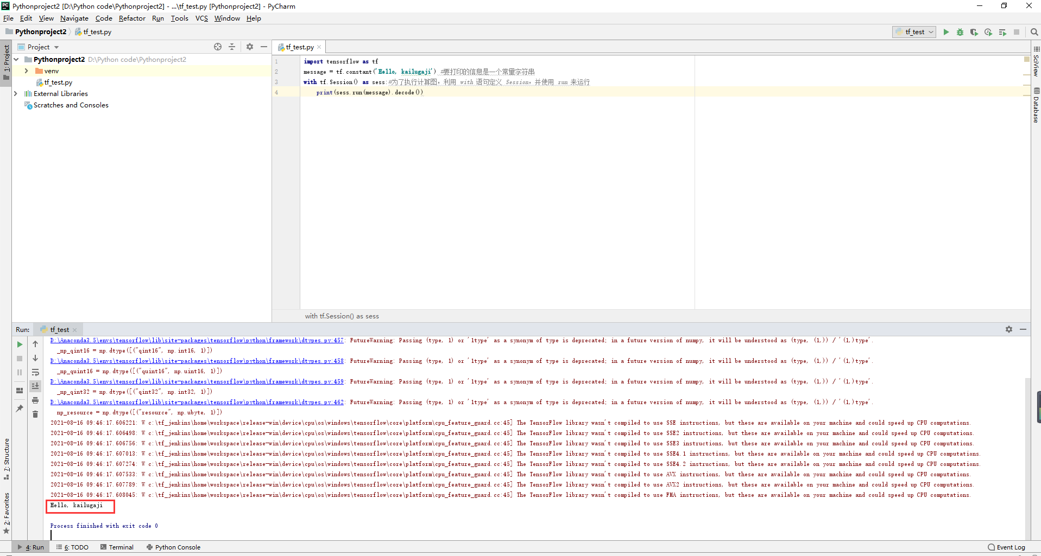
Task: Open the tf_test run configuration dropdown
Action: [915, 32]
